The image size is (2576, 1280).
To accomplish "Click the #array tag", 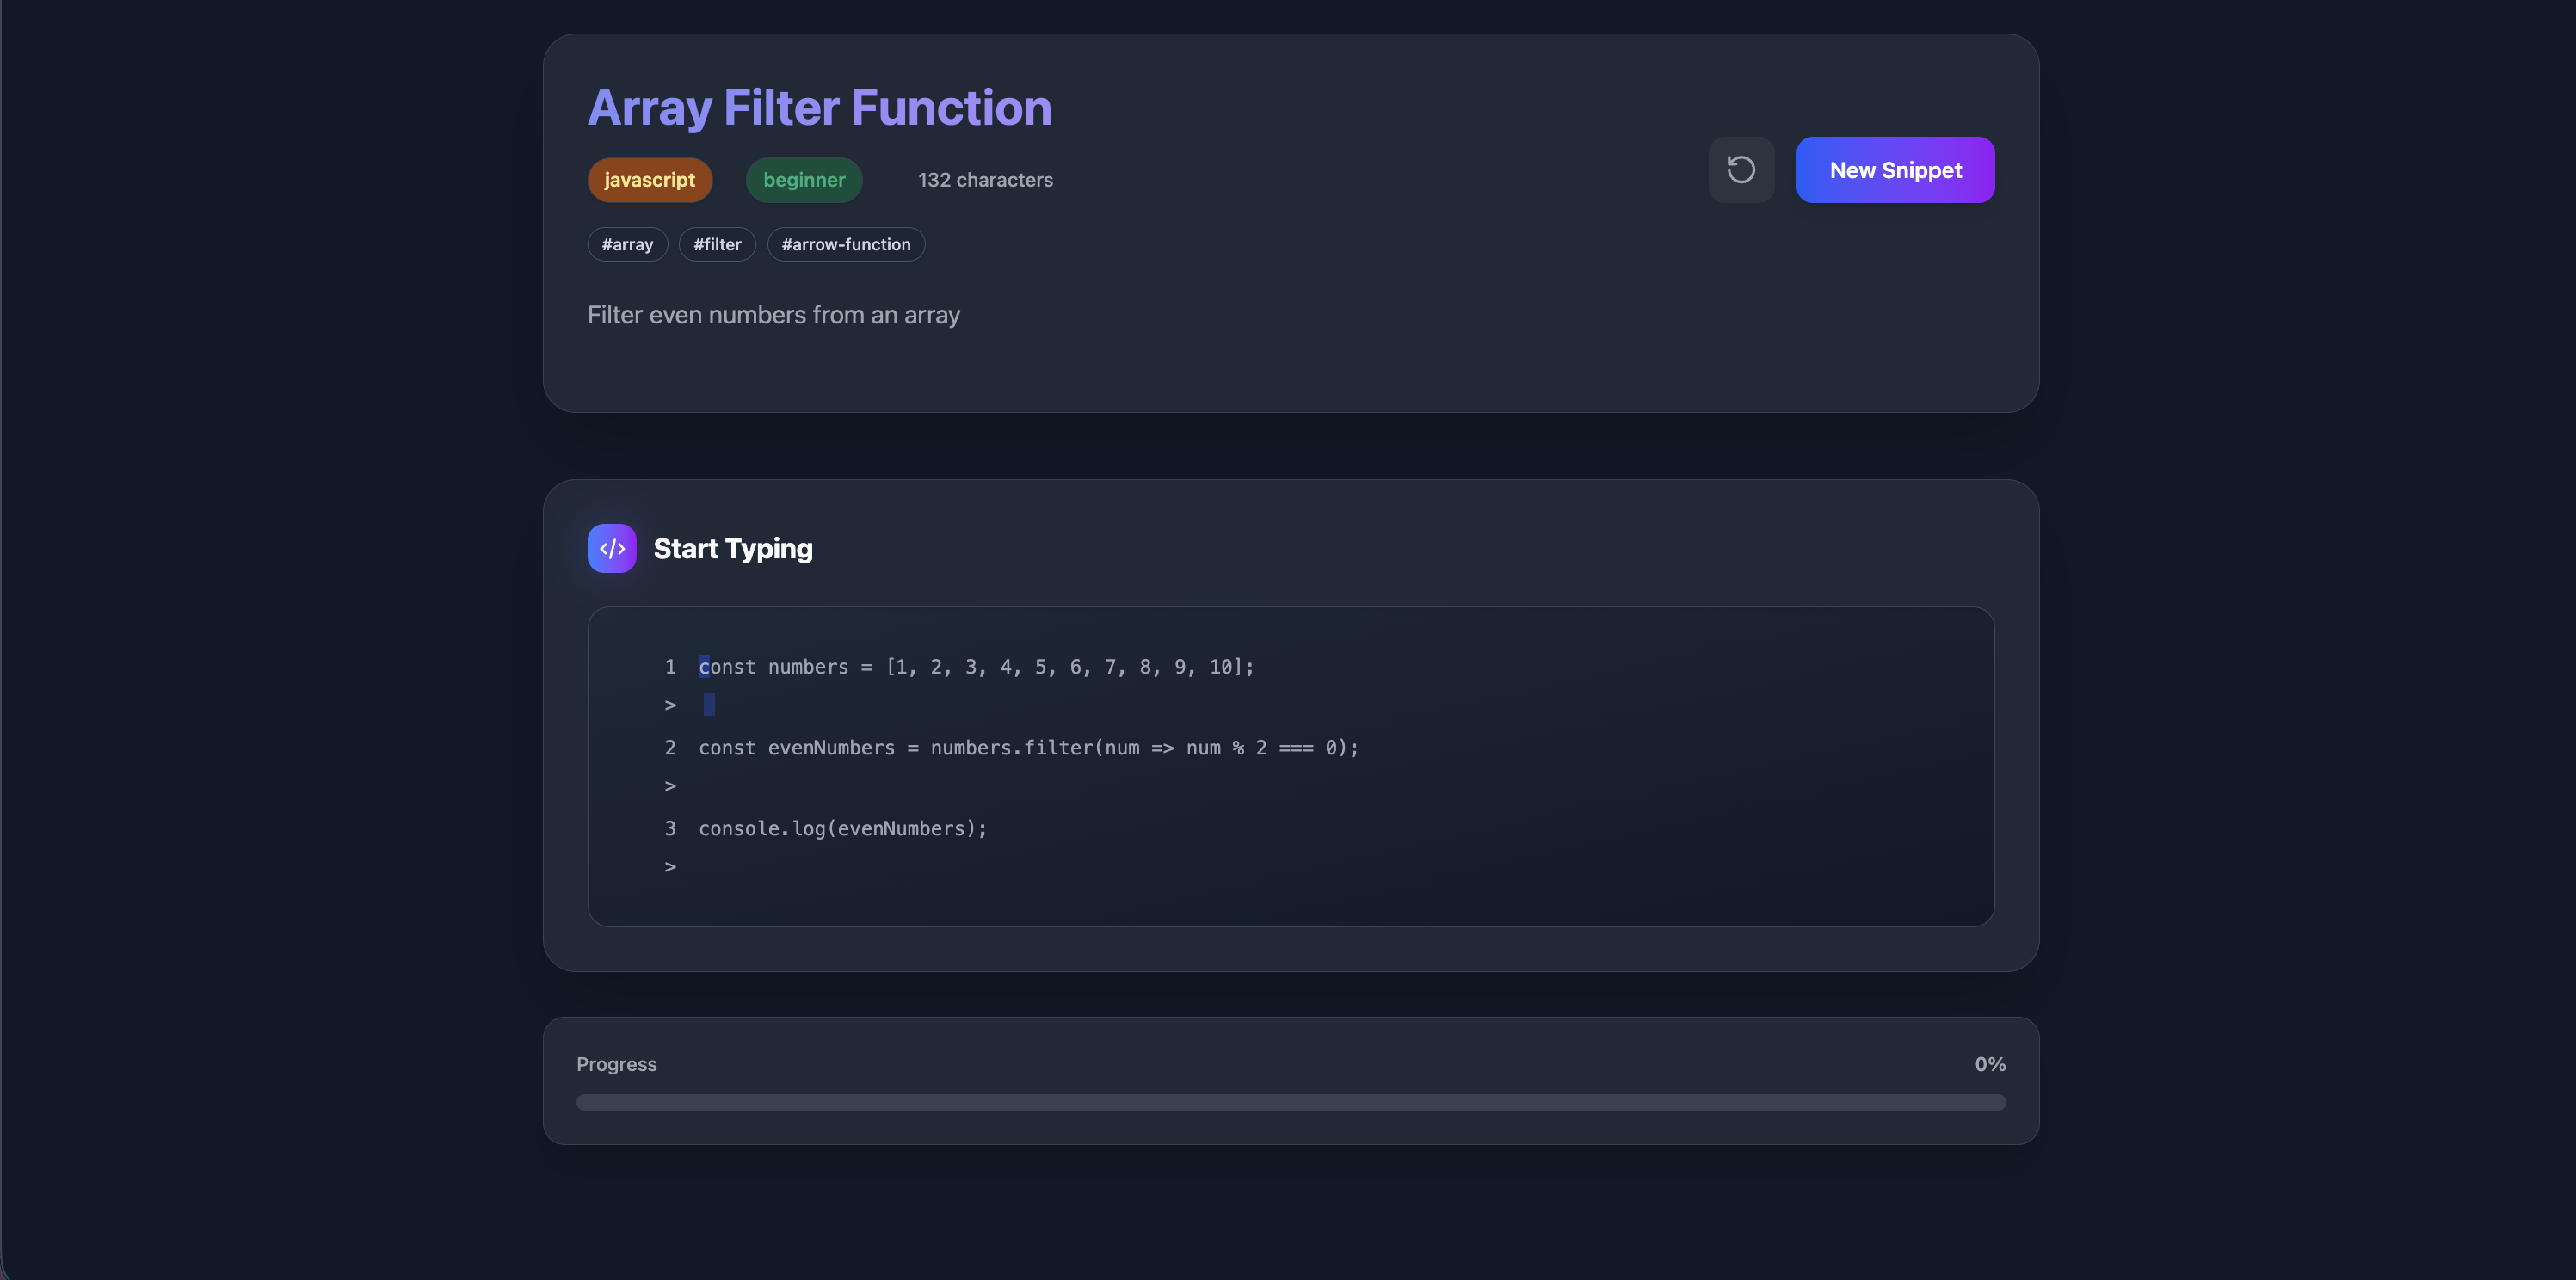I will point(627,244).
